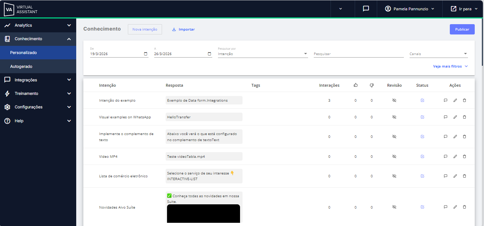This screenshot has width=484, height=226.
Task: Toggle status checkbox for Video MP4
Action: click(x=422, y=156)
